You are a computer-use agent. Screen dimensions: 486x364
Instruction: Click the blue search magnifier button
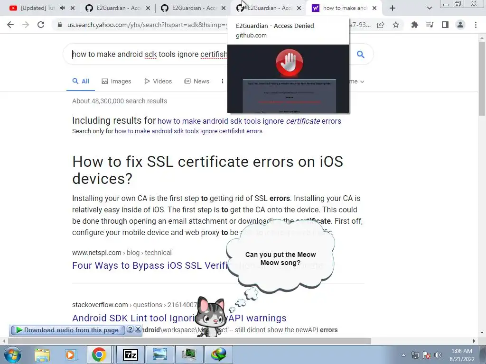361,54
